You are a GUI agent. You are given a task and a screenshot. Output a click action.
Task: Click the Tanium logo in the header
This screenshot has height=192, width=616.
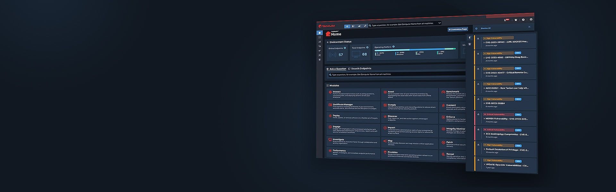coord(327,26)
